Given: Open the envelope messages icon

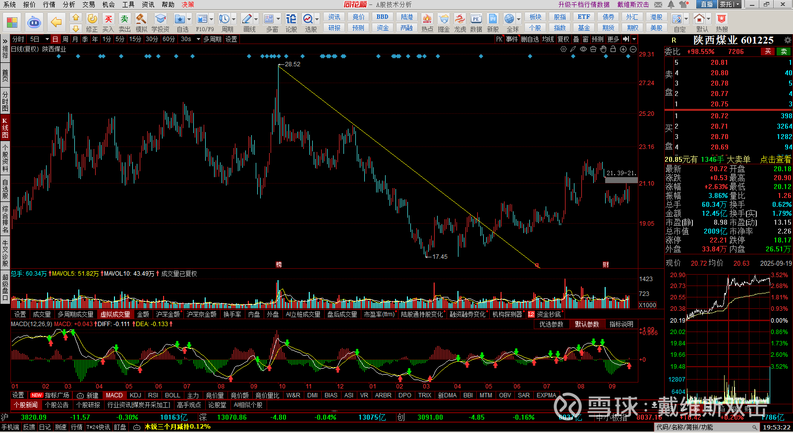Looking at the screenshot, I should point(658,4).
